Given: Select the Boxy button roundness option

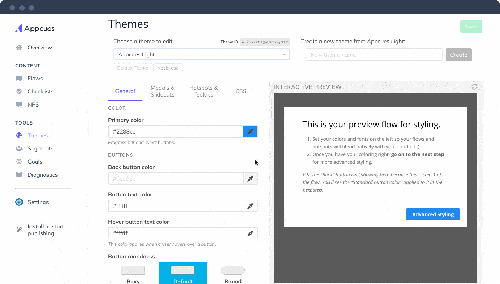Looking at the screenshot, I should tap(133, 273).
